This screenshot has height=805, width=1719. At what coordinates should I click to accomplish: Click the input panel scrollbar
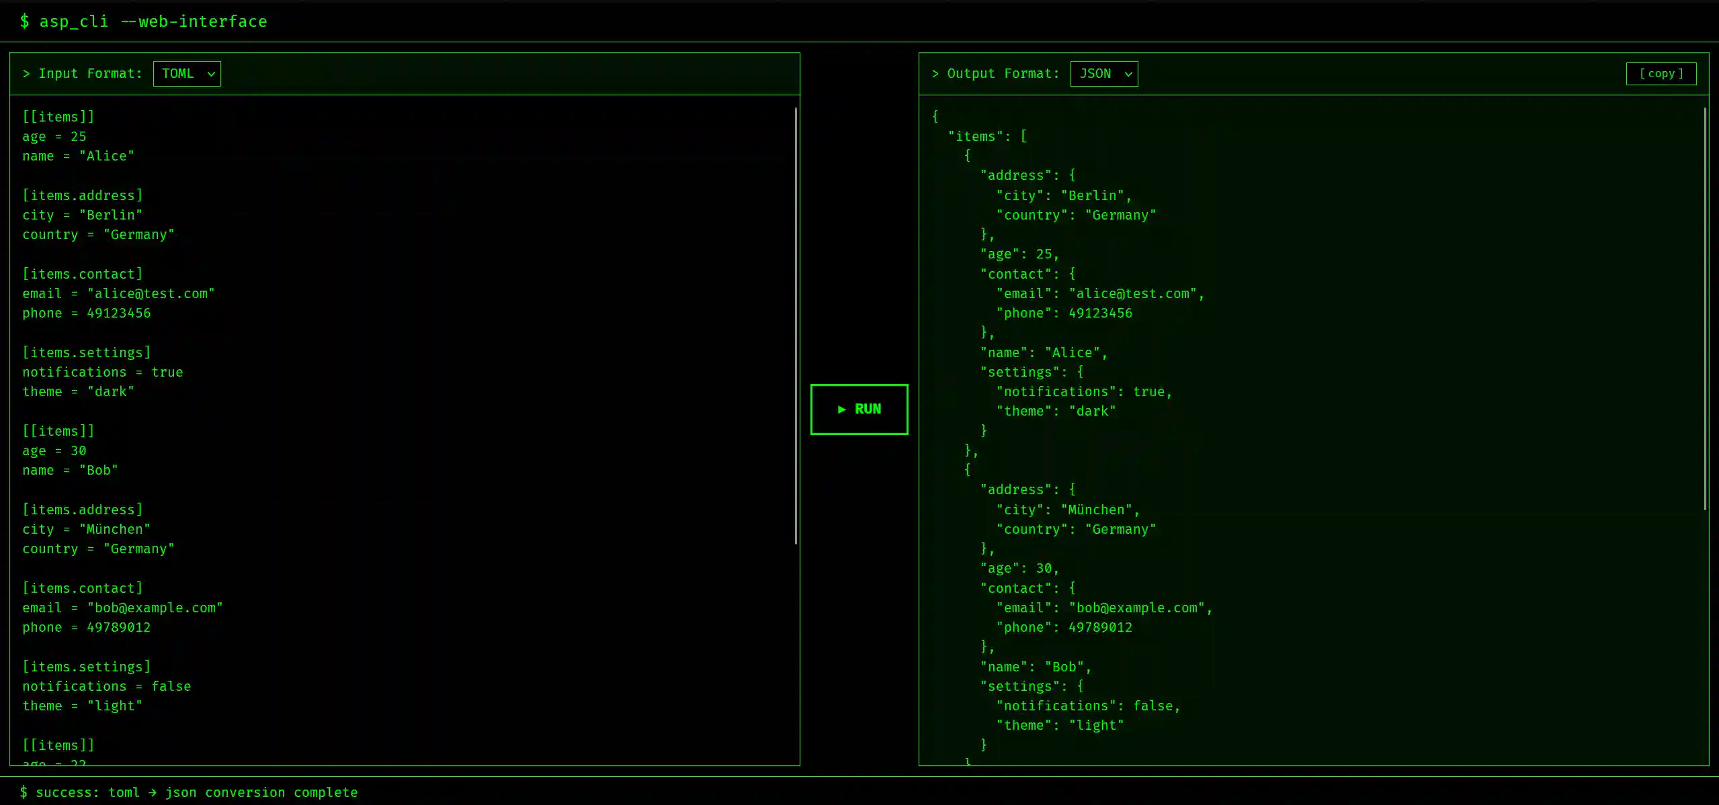[x=795, y=322]
